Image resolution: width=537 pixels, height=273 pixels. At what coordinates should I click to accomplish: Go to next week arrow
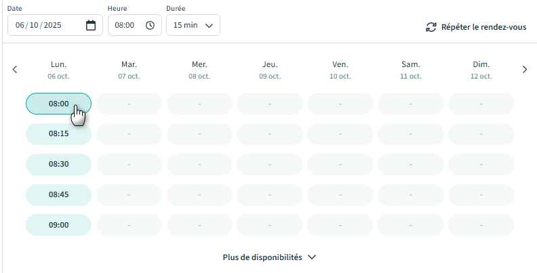[x=524, y=69]
